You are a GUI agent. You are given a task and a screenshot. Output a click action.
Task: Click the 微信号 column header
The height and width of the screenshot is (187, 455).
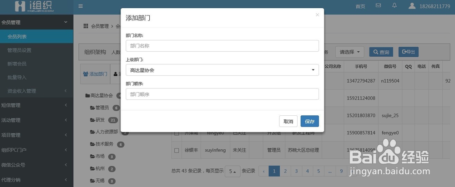(390, 66)
